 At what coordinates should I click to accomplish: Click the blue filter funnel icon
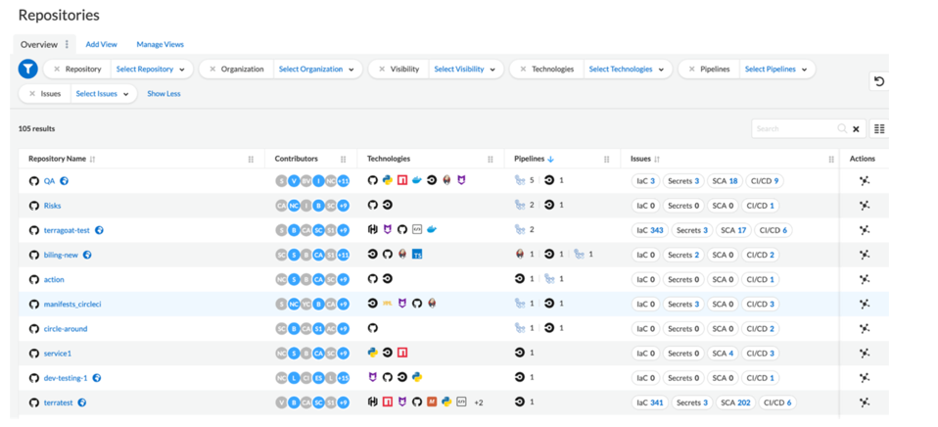click(27, 70)
